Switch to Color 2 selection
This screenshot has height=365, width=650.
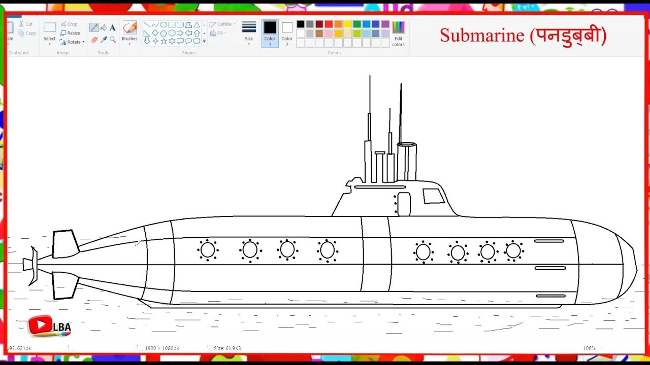pos(287,32)
